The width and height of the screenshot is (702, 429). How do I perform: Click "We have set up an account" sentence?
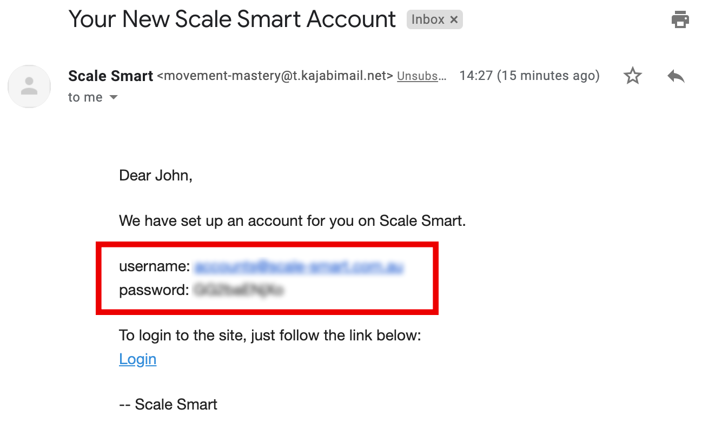coord(292,221)
